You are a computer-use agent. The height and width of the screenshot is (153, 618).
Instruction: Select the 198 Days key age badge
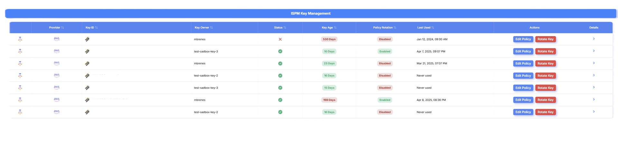point(329,100)
